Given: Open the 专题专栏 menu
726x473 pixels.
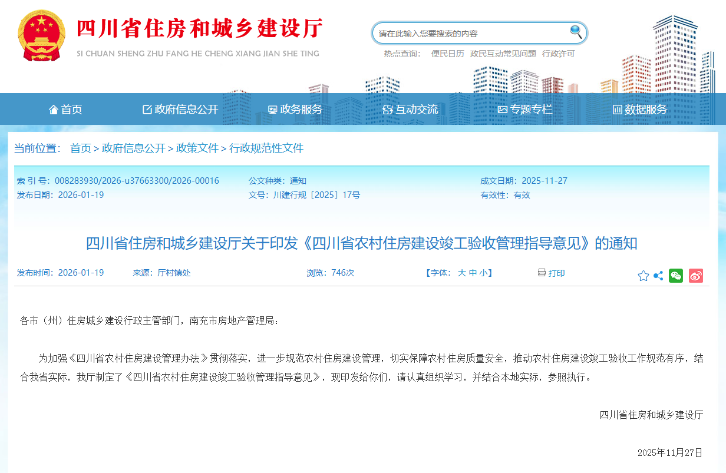Looking at the screenshot, I should tap(527, 109).
